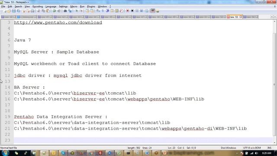This screenshot has width=277, height=156.
Task: Open the pentaho.com/download link
Action: (x=58, y=23)
